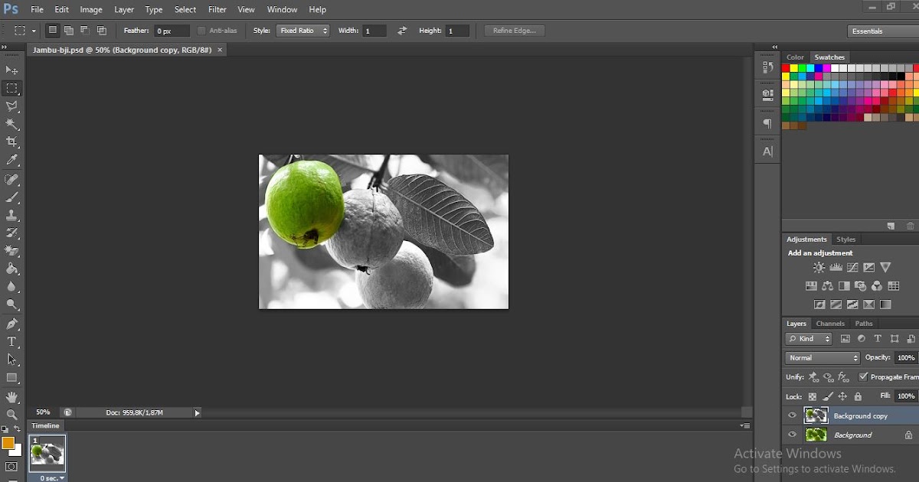Click the Refine Edge button

pyautogui.click(x=513, y=30)
